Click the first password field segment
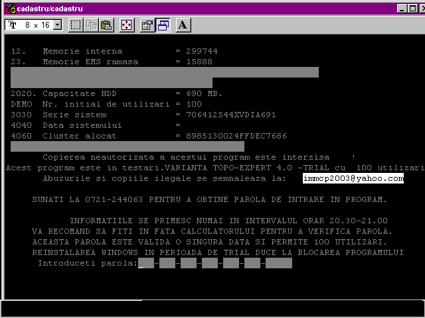Image resolution: width=425 pixels, height=318 pixels. (x=146, y=264)
